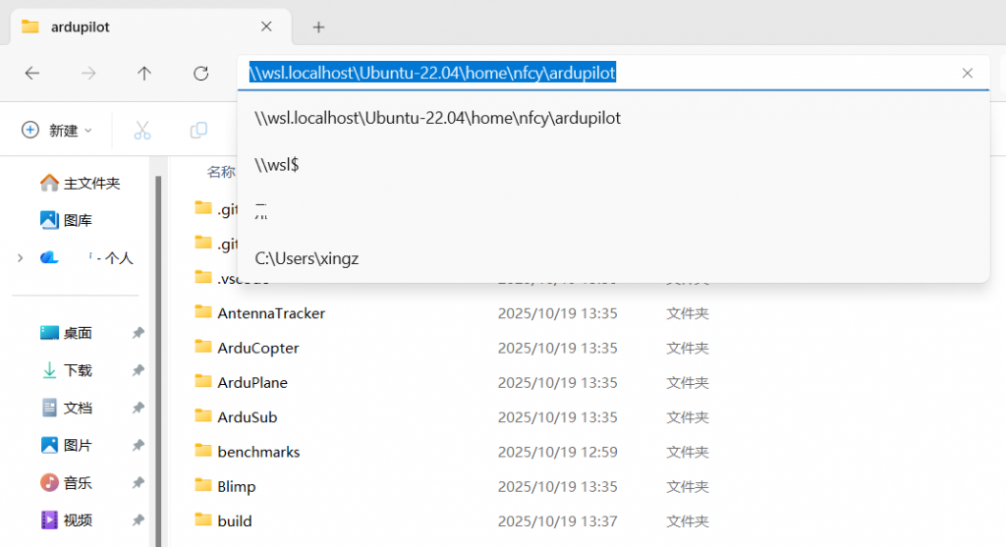Select the ArduCopter folder
This screenshot has height=547, width=1006.
[x=257, y=348]
